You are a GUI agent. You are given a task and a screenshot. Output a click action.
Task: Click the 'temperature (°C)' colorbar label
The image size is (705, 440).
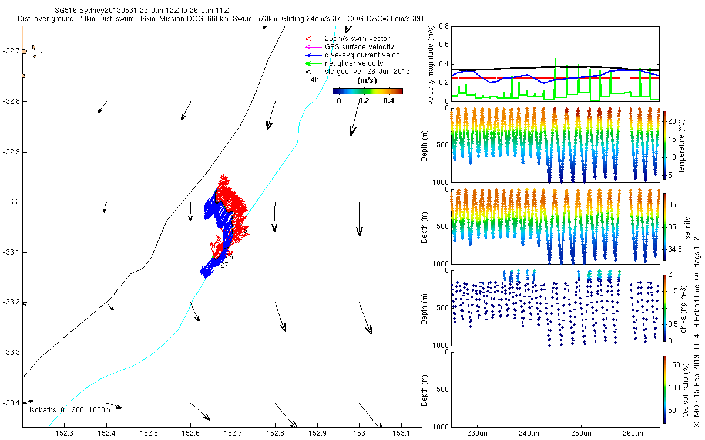tap(683, 145)
